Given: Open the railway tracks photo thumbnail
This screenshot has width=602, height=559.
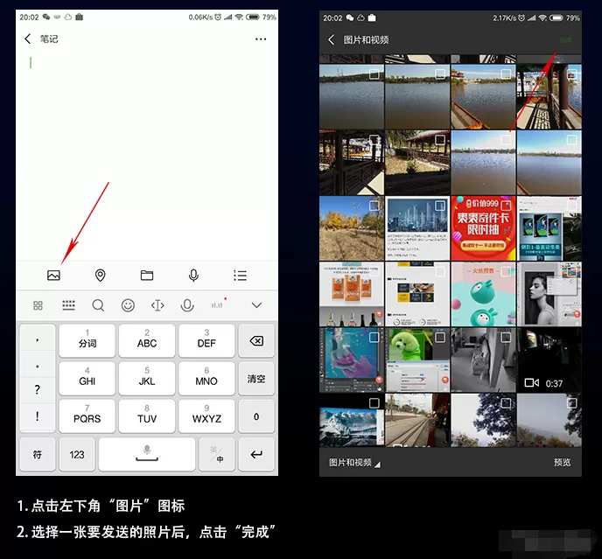Looking at the screenshot, I should pos(417,420).
